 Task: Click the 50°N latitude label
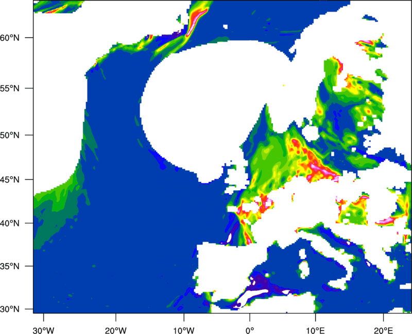pos(10,136)
